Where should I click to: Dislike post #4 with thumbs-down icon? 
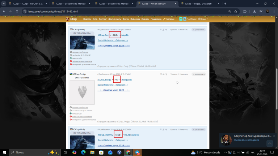click(x=166, y=130)
